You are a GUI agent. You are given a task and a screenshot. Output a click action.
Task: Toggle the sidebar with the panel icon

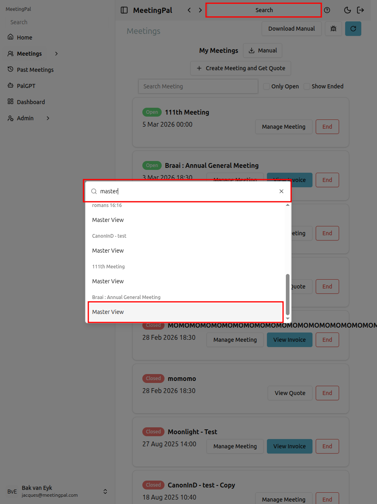coord(124,10)
